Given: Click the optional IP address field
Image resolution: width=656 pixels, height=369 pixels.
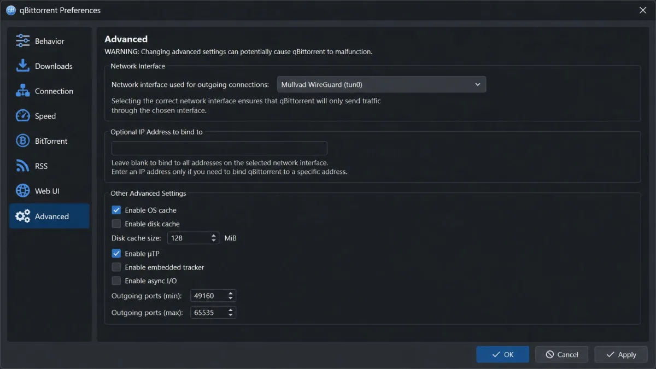Looking at the screenshot, I should coord(219,148).
